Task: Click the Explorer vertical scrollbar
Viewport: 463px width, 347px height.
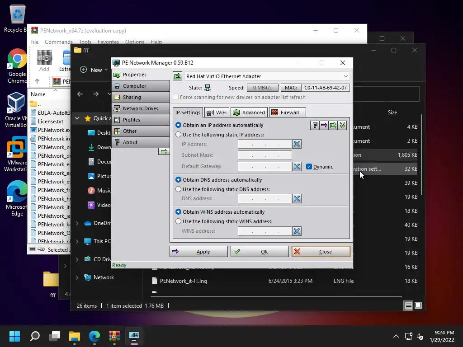Action: point(421,155)
